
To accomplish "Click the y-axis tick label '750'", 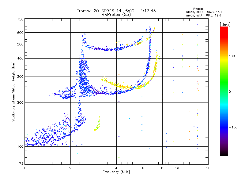I will click(x=20, y=19).
